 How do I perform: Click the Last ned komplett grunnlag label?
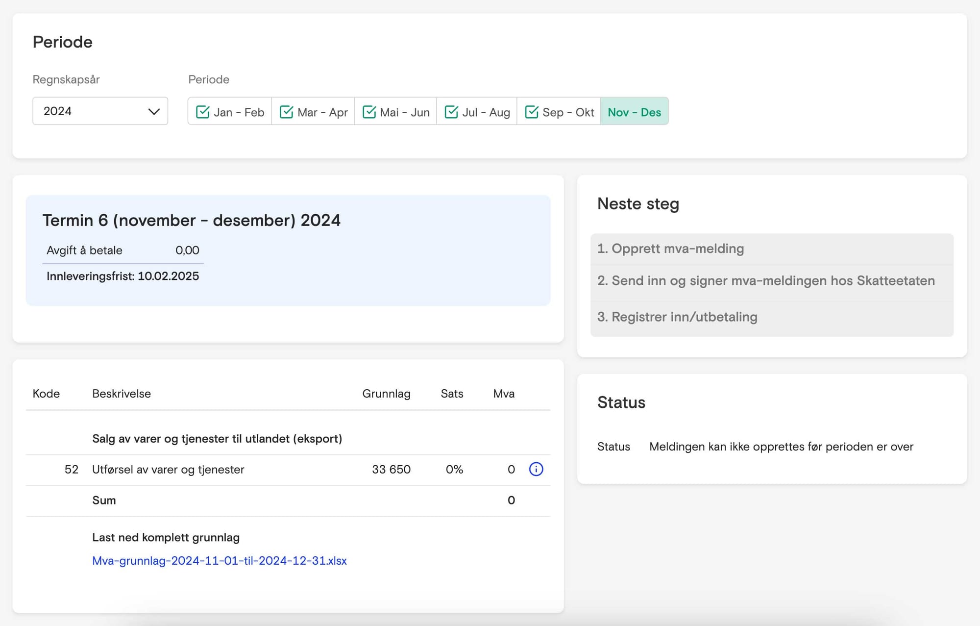(166, 538)
